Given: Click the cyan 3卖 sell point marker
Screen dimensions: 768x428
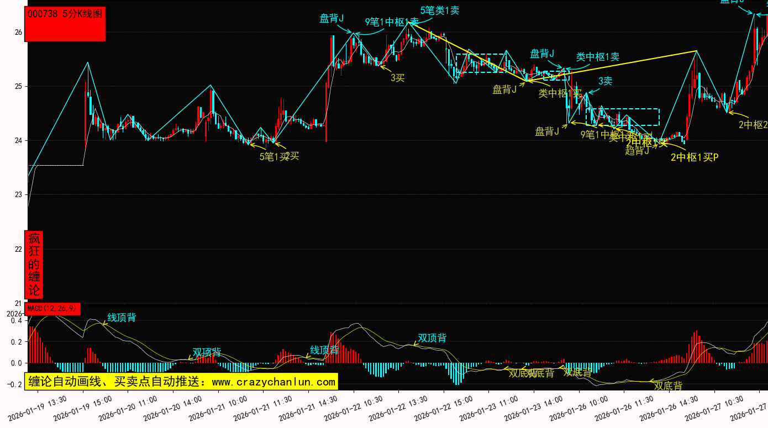Looking at the screenshot, I should click(606, 81).
